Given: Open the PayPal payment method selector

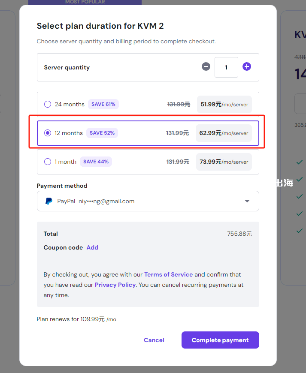Looking at the screenshot, I should (148, 201).
